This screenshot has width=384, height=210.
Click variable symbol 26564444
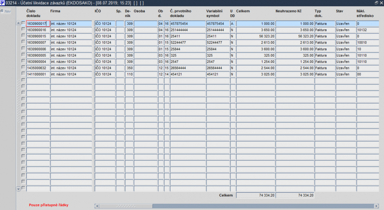coord(218,68)
